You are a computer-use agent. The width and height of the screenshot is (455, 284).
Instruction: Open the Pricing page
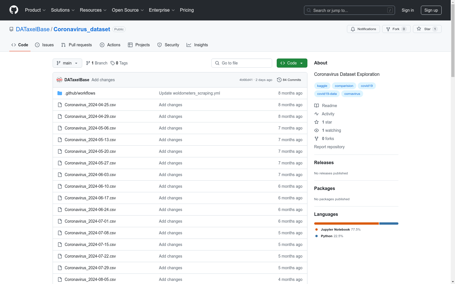[x=187, y=10]
